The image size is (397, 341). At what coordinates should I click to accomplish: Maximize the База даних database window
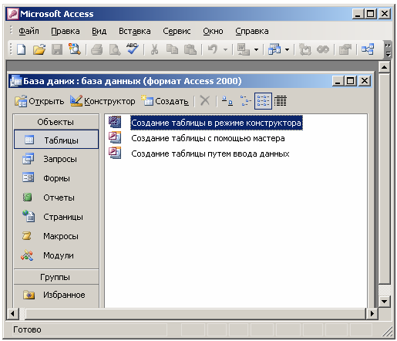point(351,81)
